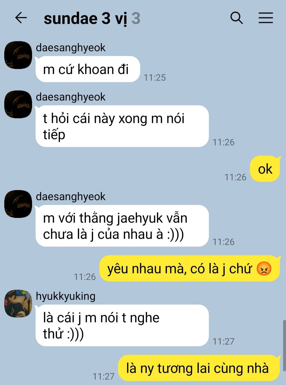
Task: Tap the angry face emoji in message
Action: pos(264,269)
